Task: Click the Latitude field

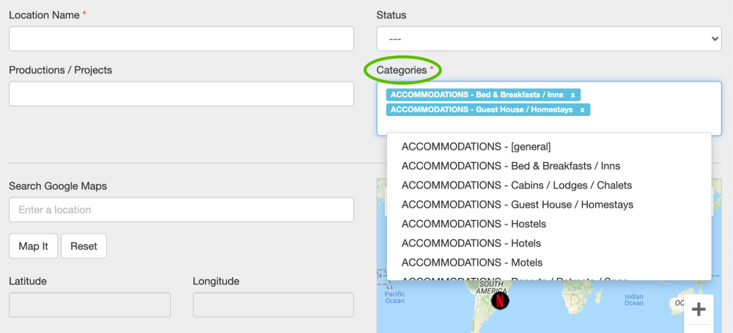Action: point(89,305)
